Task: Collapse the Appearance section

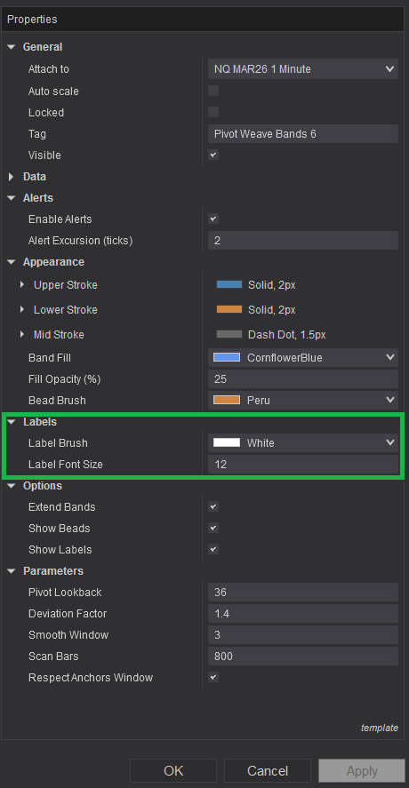Action: 11,262
